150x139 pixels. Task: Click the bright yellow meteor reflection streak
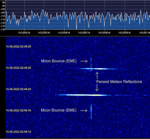point(83,95)
